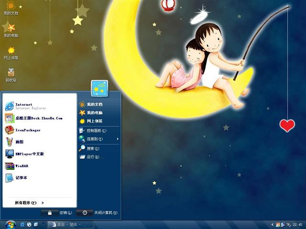Expand the 连接到 submenu arrow
306x229 pixels.
118,139
